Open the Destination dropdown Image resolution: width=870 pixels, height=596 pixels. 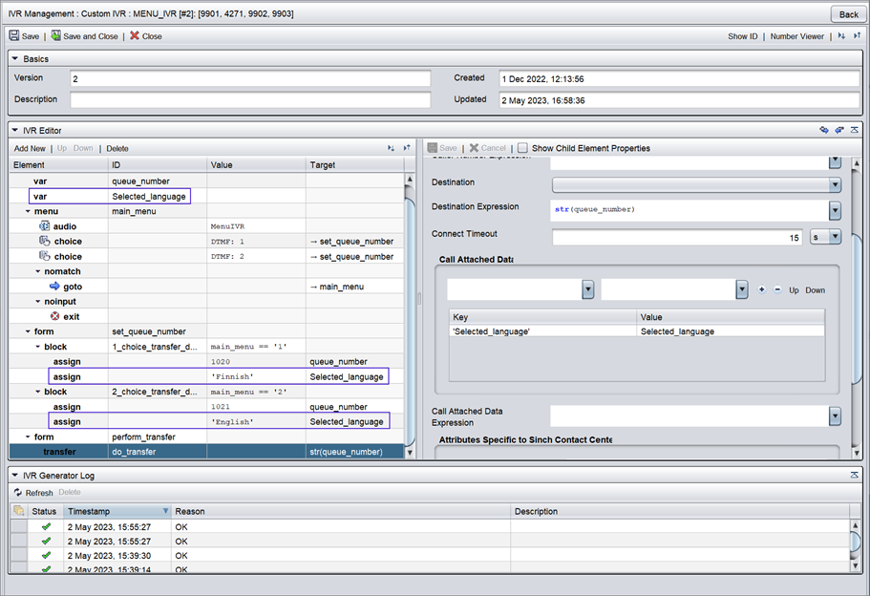pyautogui.click(x=835, y=184)
